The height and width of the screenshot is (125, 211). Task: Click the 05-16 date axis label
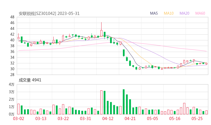click(175, 118)
